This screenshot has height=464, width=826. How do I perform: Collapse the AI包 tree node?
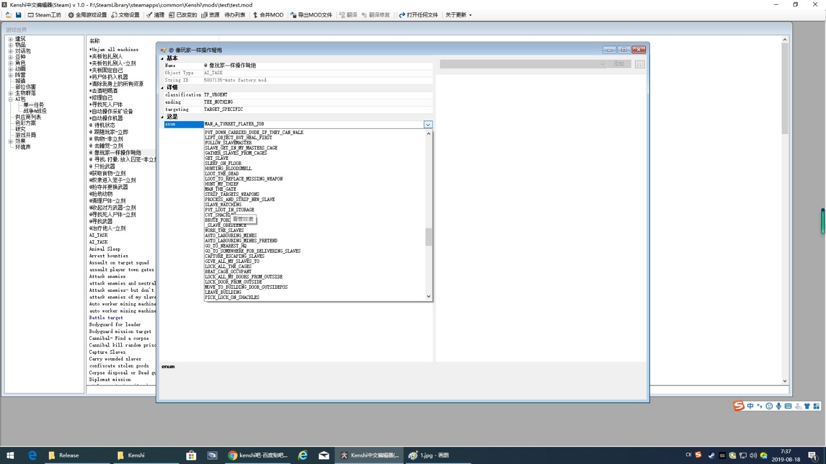point(10,99)
